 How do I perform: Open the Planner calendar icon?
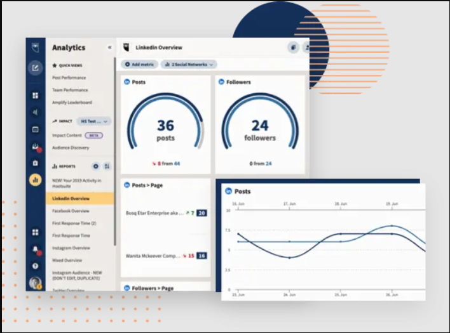[x=36, y=129]
